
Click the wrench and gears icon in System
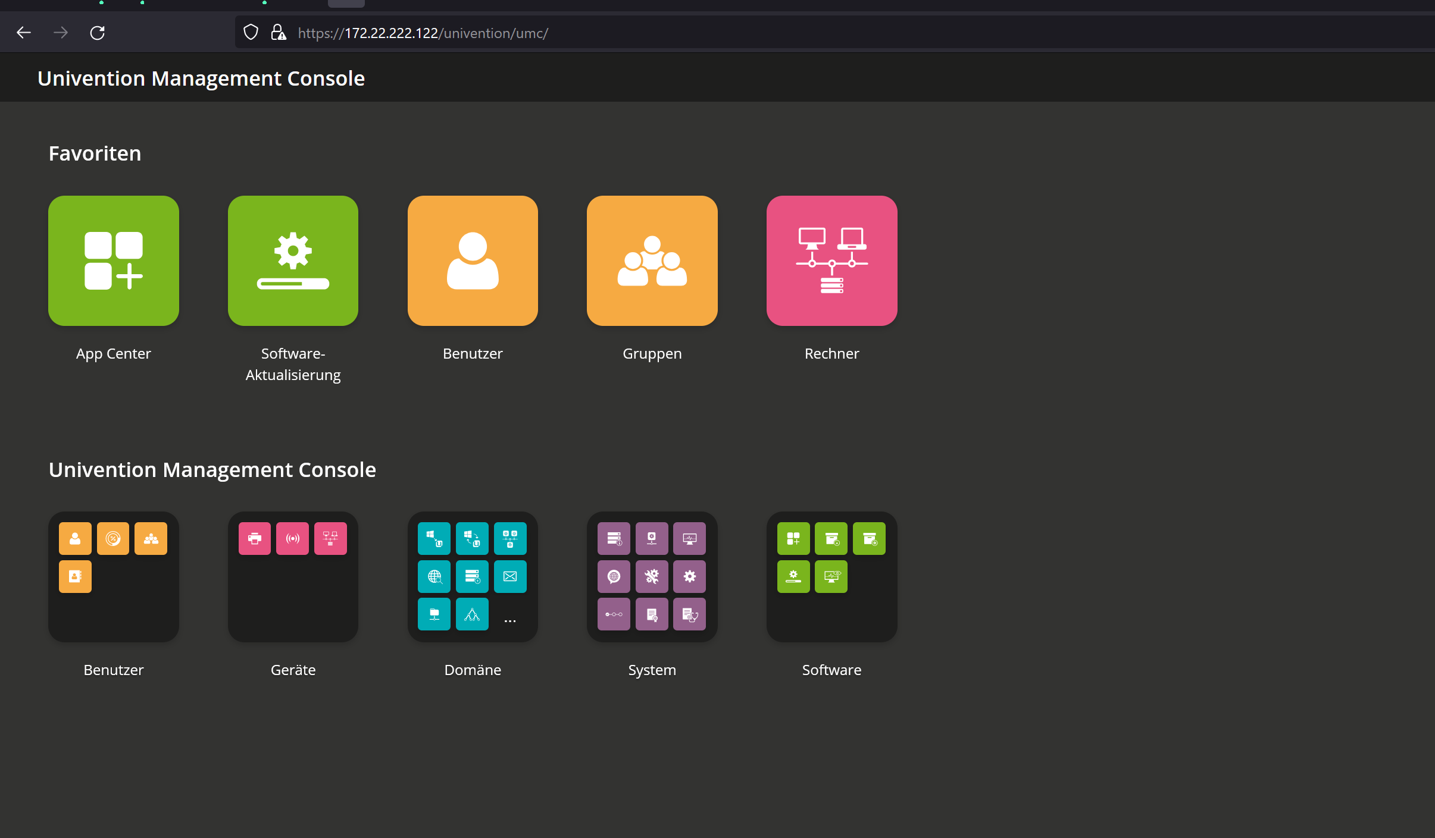(652, 576)
